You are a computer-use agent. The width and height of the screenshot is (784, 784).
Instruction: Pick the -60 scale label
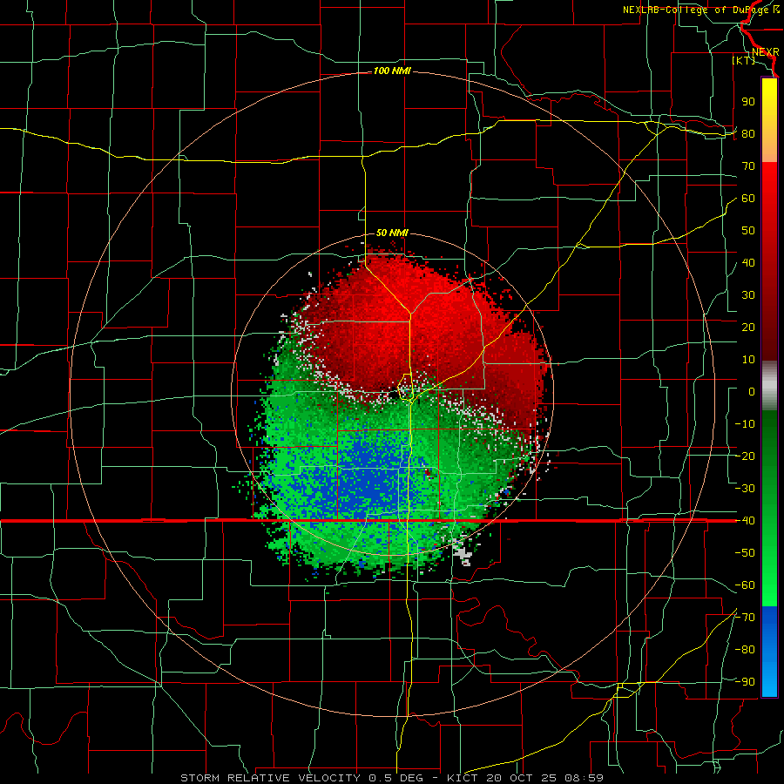click(745, 585)
